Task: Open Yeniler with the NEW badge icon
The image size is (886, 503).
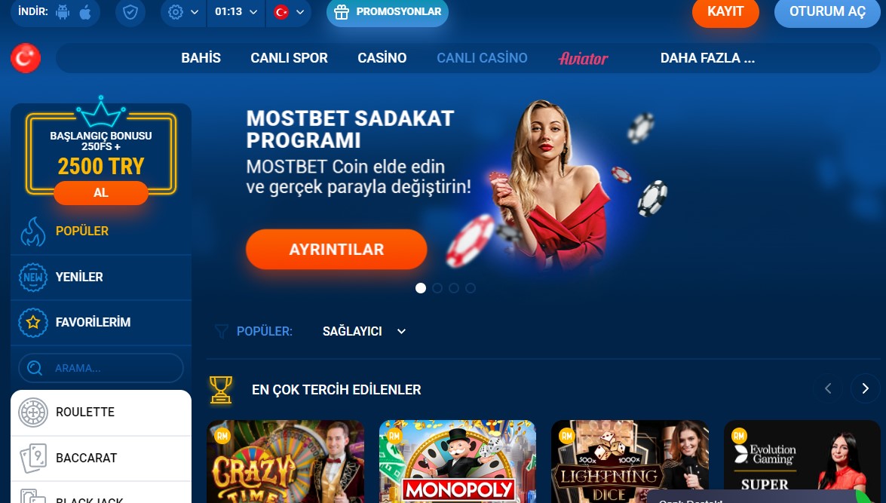Action: (32, 277)
